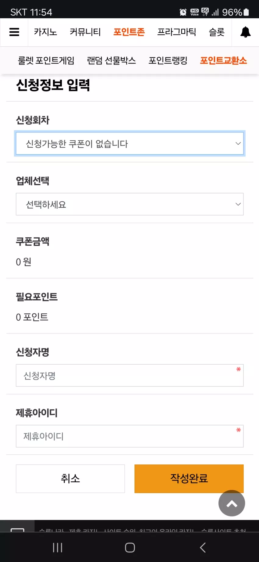Screen dimensions: 259x562
Task: Tap Android back navigation arrow
Action: [203, 547]
